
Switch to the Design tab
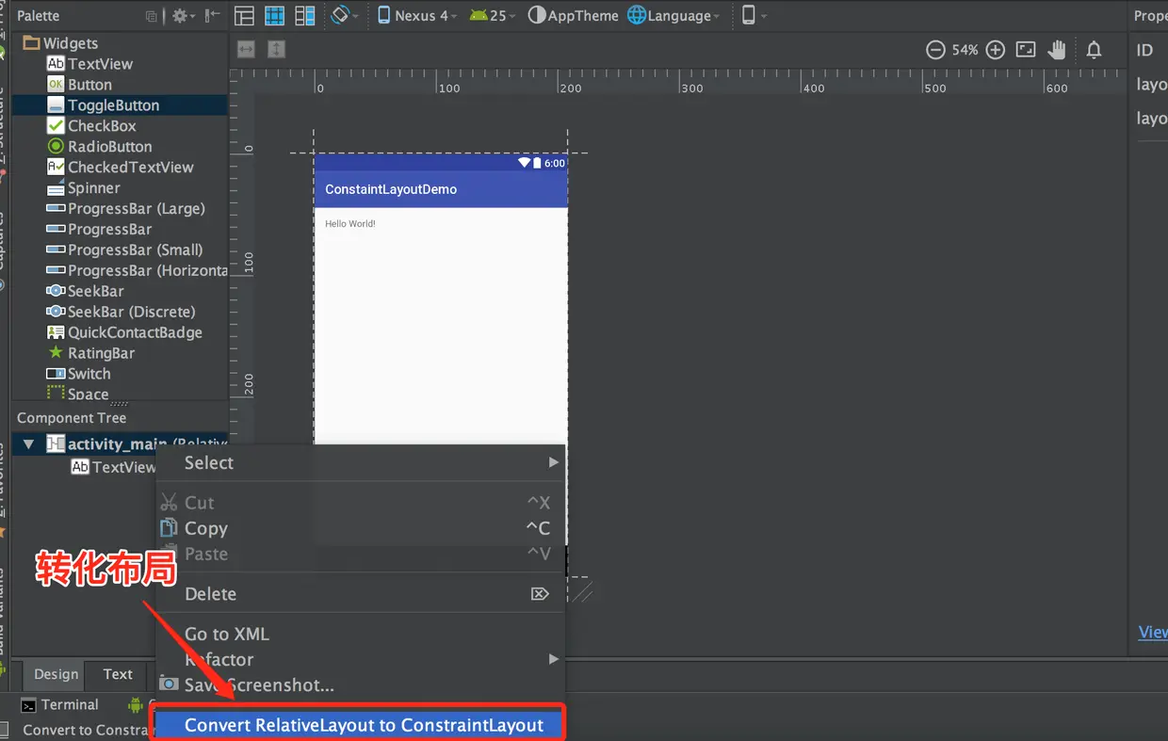56,674
